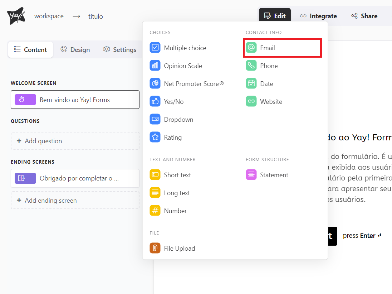Select Short text question type
Image resolution: width=392 pixels, height=294 pixels.
pos(177,175)
